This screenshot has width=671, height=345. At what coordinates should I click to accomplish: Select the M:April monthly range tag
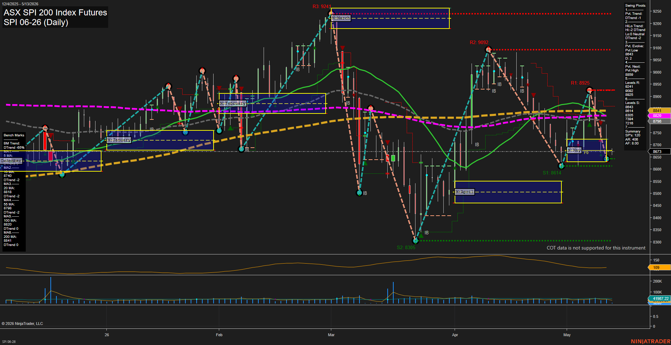[464, 192]
